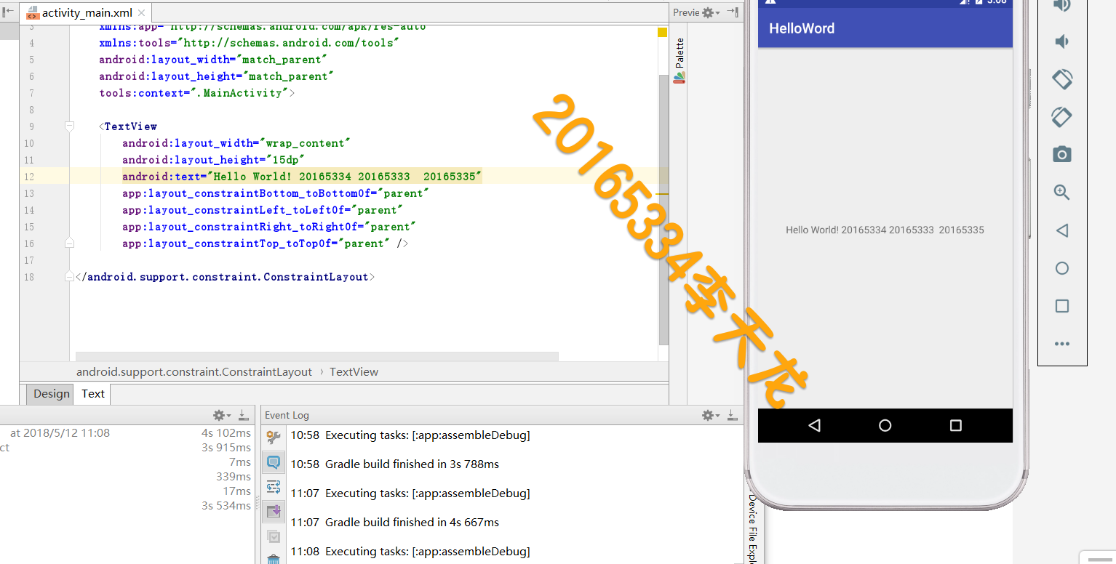Click Hello World text on phone screen
Screen dimensions: 1116x564
tap(885, 230)
